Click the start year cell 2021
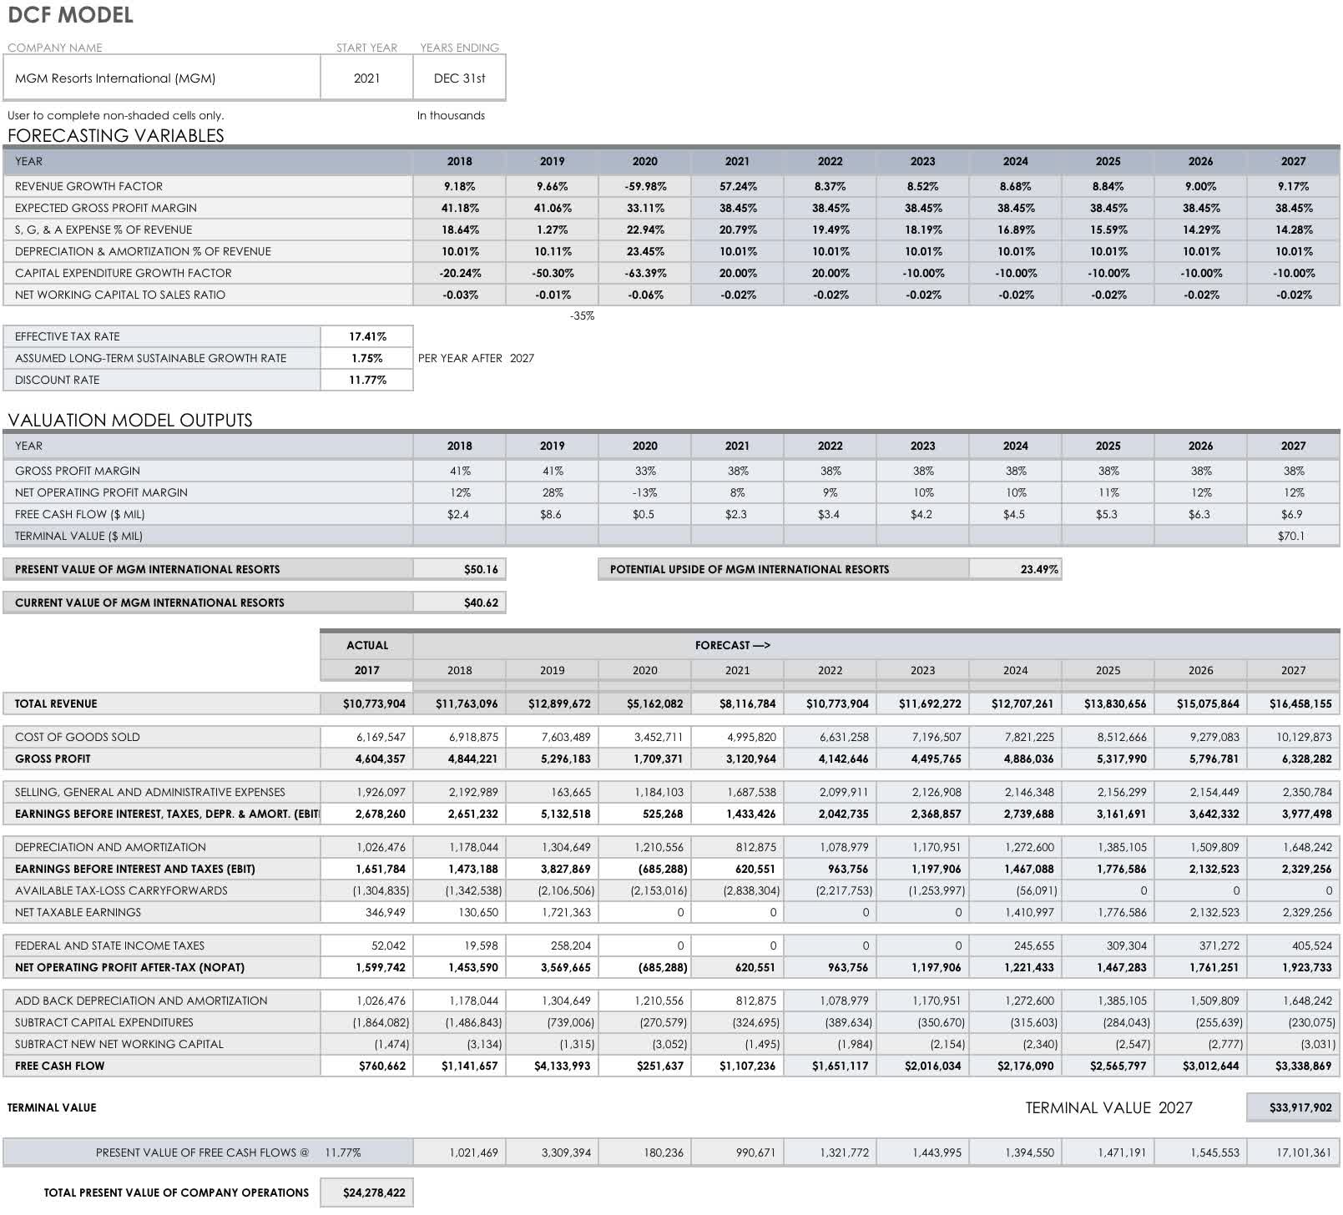 pos(366,78)
